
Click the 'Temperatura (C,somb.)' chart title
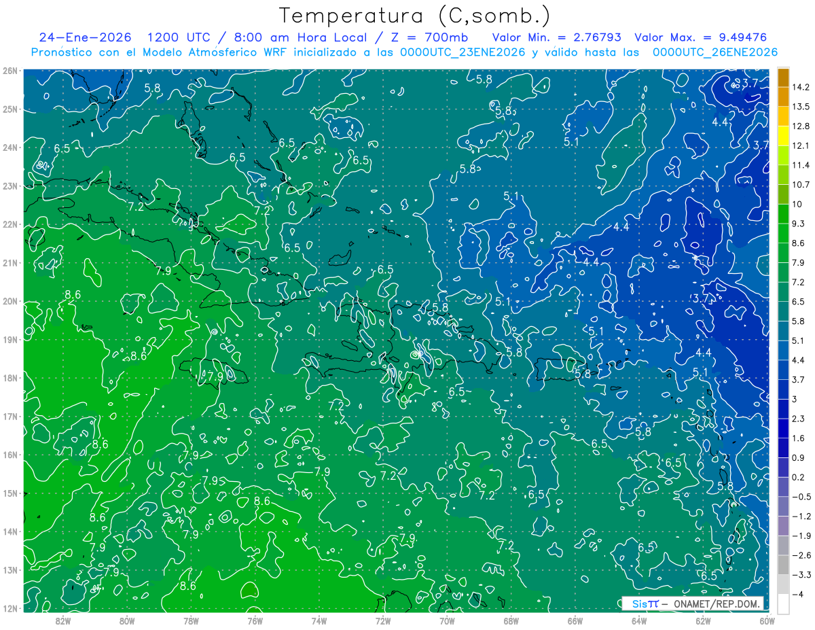pyautogui.click(x=415, y=16)
